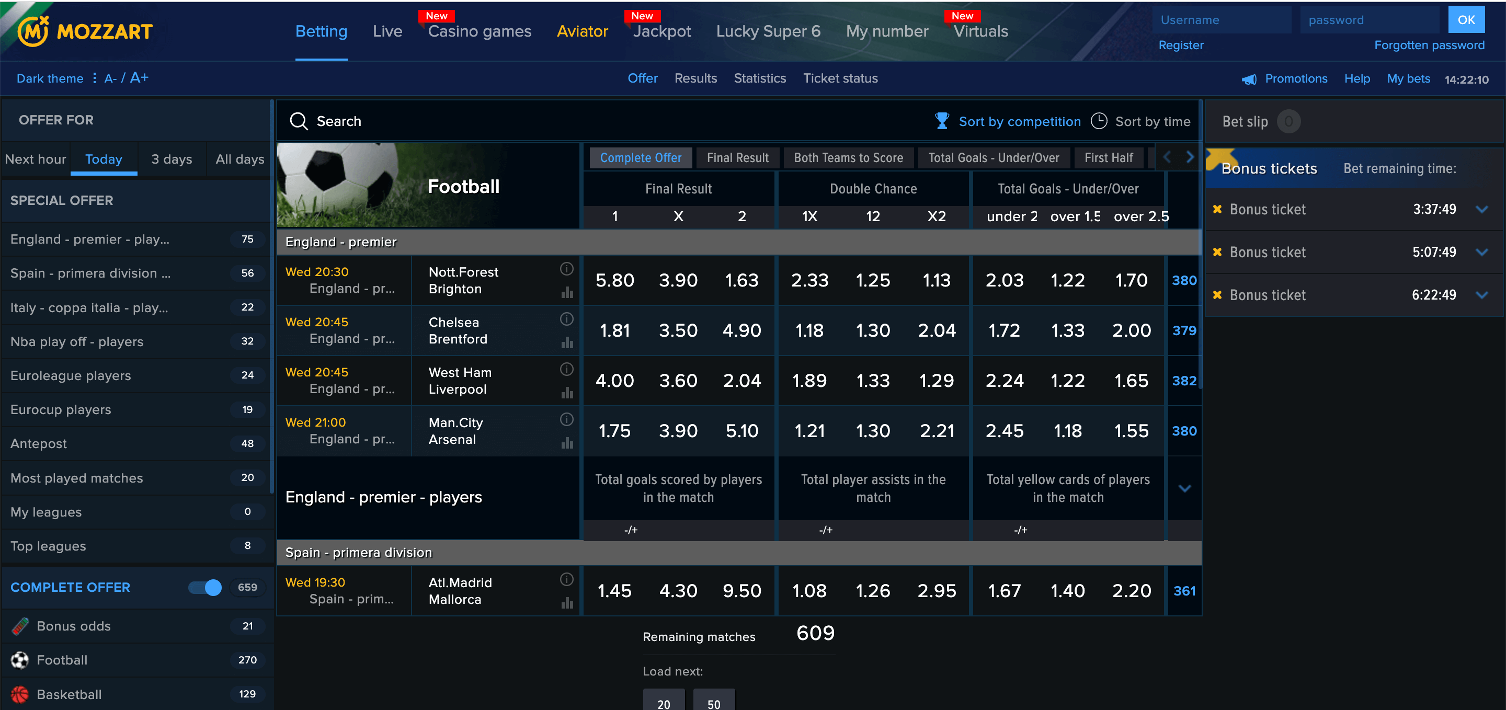Click Forgotten password link
This screenshot has width=1506, height=710.
[x=1429, y=45]
